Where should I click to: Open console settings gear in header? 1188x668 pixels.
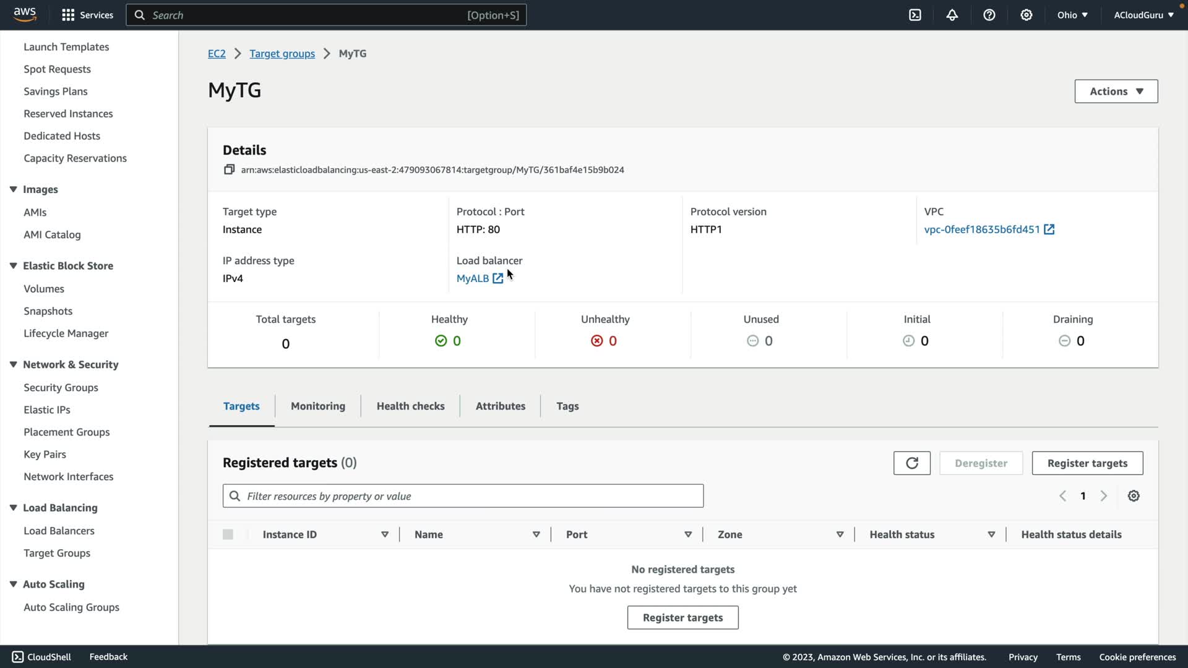[1027, 15]
